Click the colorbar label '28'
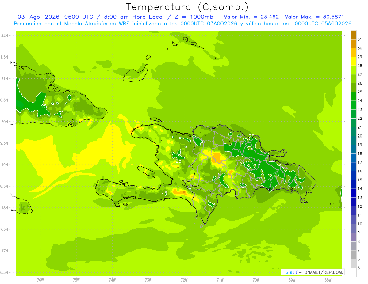This screenshot has height=284, width=368. coord(360,66)
